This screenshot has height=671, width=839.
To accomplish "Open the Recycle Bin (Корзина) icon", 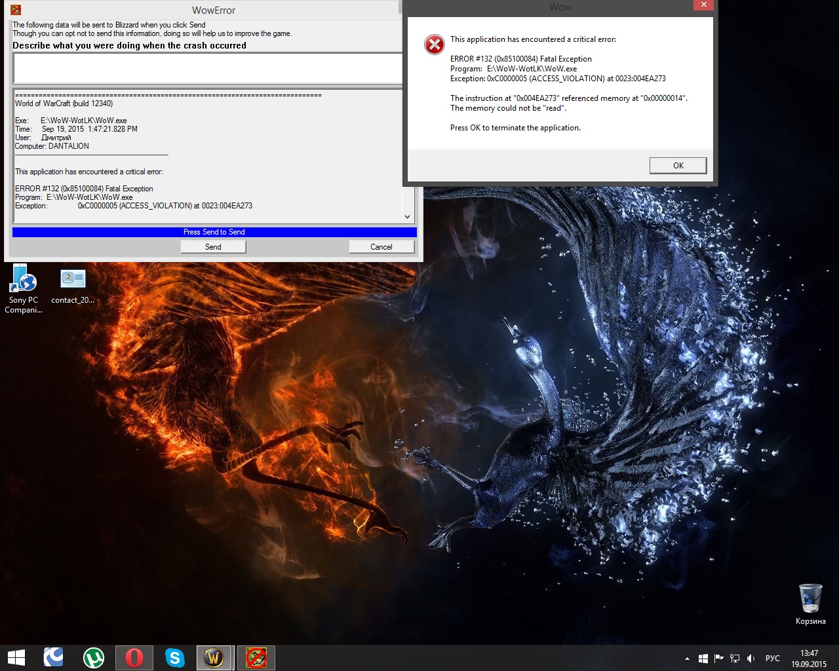I will pyautogui.click(x=810, y=604).
